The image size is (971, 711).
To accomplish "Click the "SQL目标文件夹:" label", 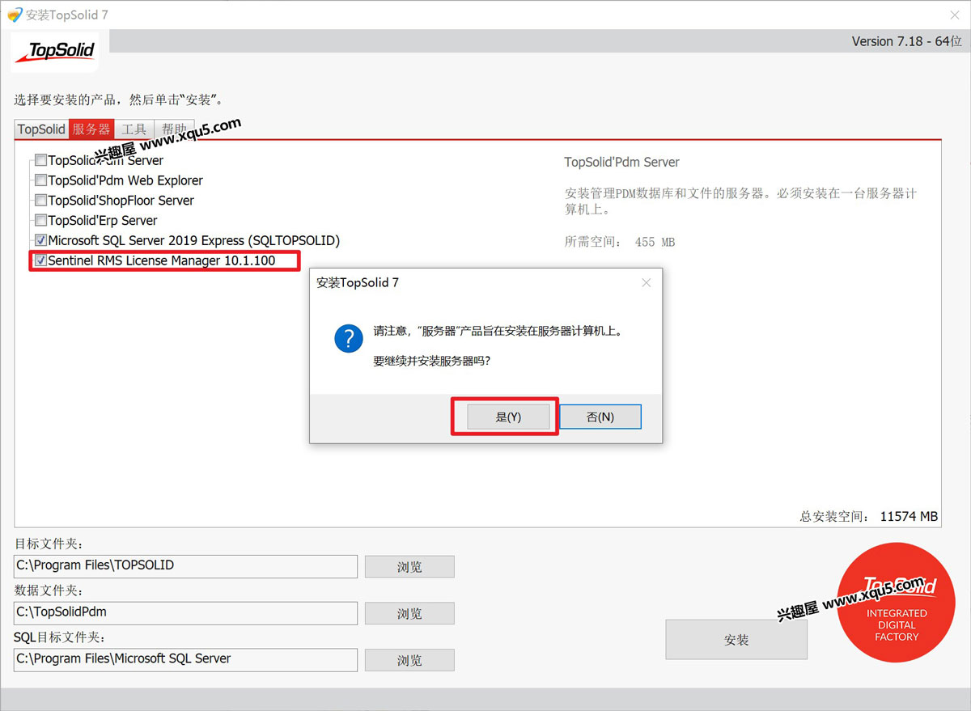I will 60,637.
